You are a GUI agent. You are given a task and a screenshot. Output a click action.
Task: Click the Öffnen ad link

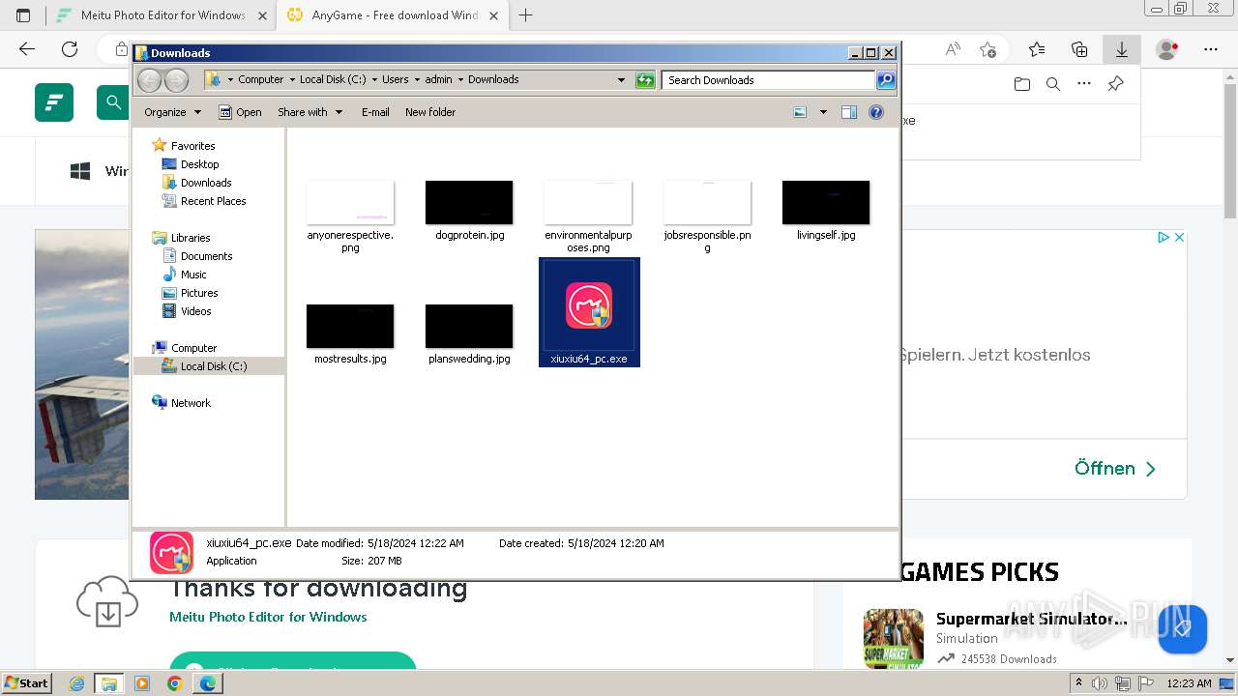(1115, 468)
